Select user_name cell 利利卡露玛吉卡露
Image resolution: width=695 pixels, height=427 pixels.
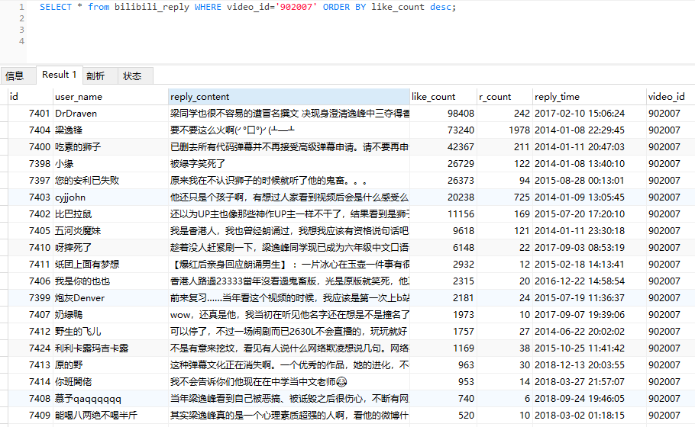click(111, 348)
